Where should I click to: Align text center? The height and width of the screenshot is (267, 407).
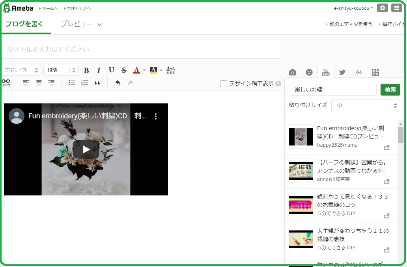[39, 83]
